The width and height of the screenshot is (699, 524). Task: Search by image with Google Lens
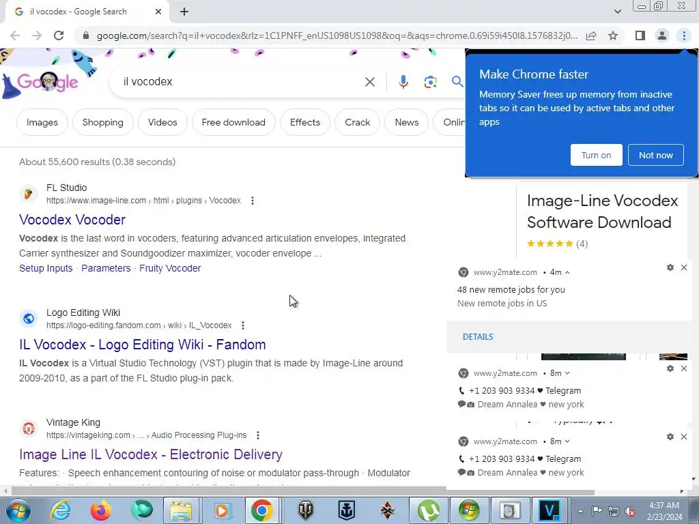(430, 82)
